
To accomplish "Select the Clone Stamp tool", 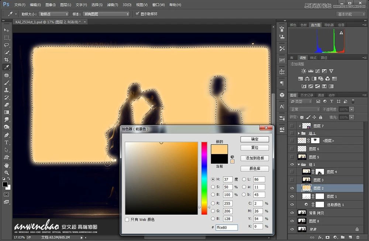I will click(x=6, y=90).
